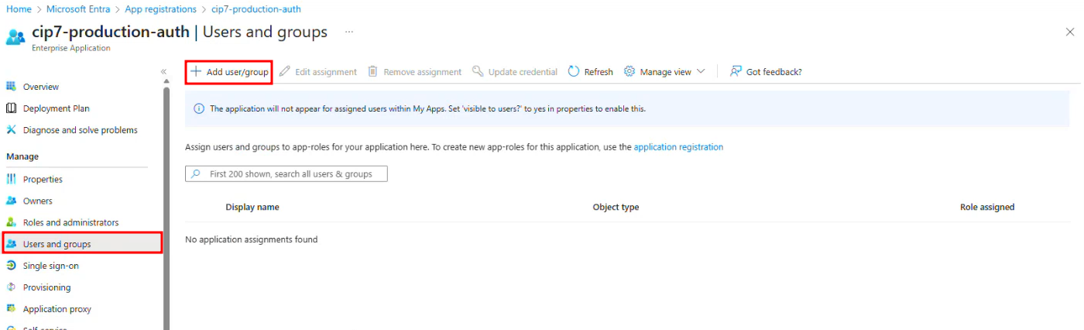The height and width of the screenshot is (330, 1084).
Task: Click the Update credential key icon
Action: pos(478,71)
